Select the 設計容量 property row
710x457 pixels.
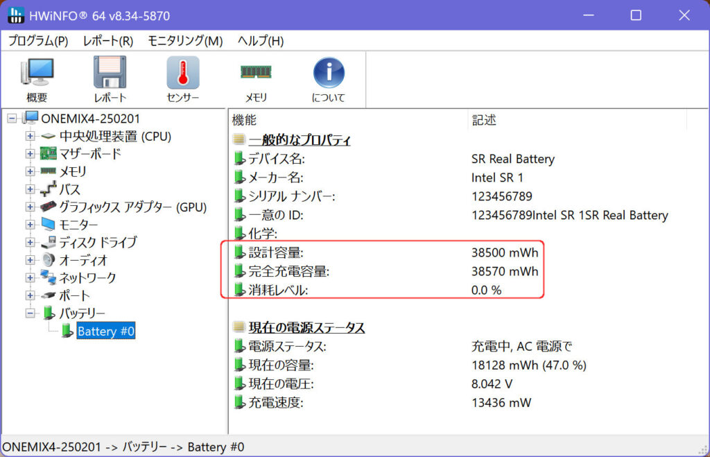click(276, 252)
